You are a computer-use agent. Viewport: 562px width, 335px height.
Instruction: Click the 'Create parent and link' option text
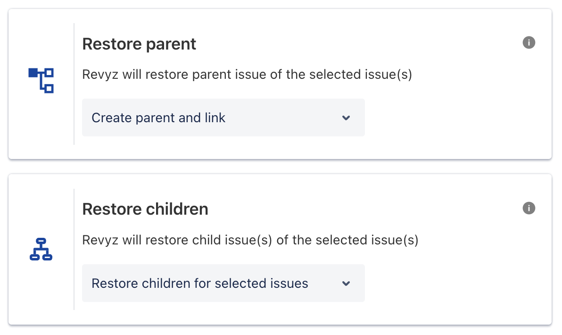158,117
